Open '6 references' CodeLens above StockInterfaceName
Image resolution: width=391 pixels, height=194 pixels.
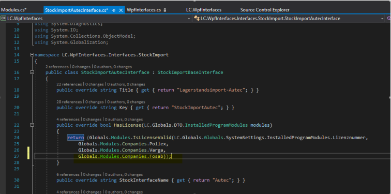[68, 174]
